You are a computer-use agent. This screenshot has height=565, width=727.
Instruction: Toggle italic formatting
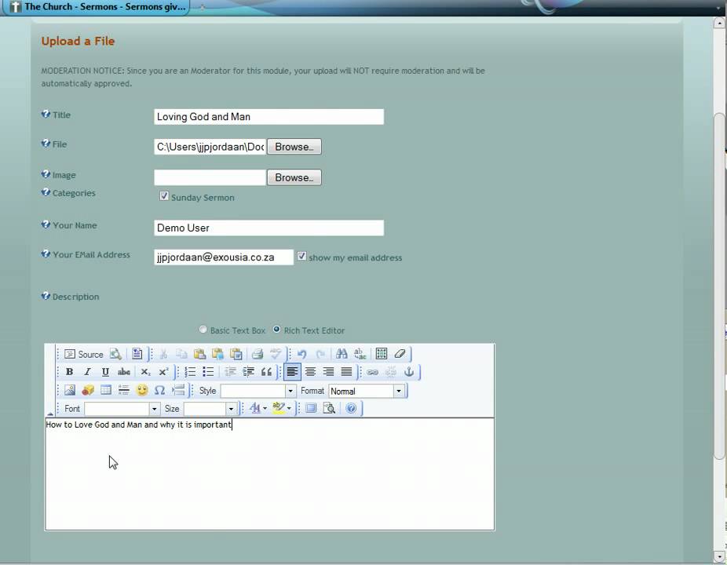coord(87,372)
